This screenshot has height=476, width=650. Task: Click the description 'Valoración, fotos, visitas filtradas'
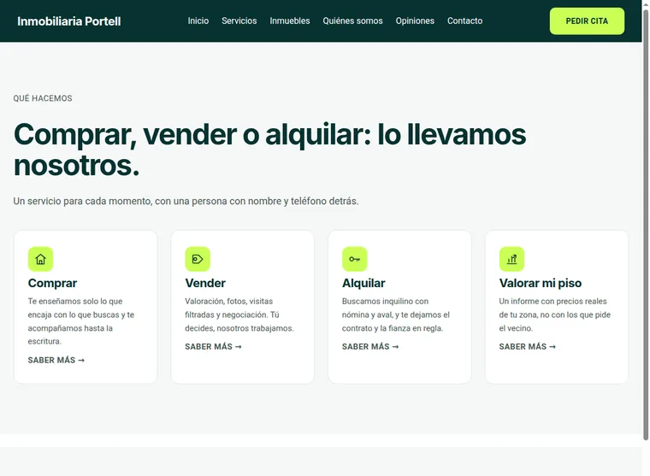(239, 314)
